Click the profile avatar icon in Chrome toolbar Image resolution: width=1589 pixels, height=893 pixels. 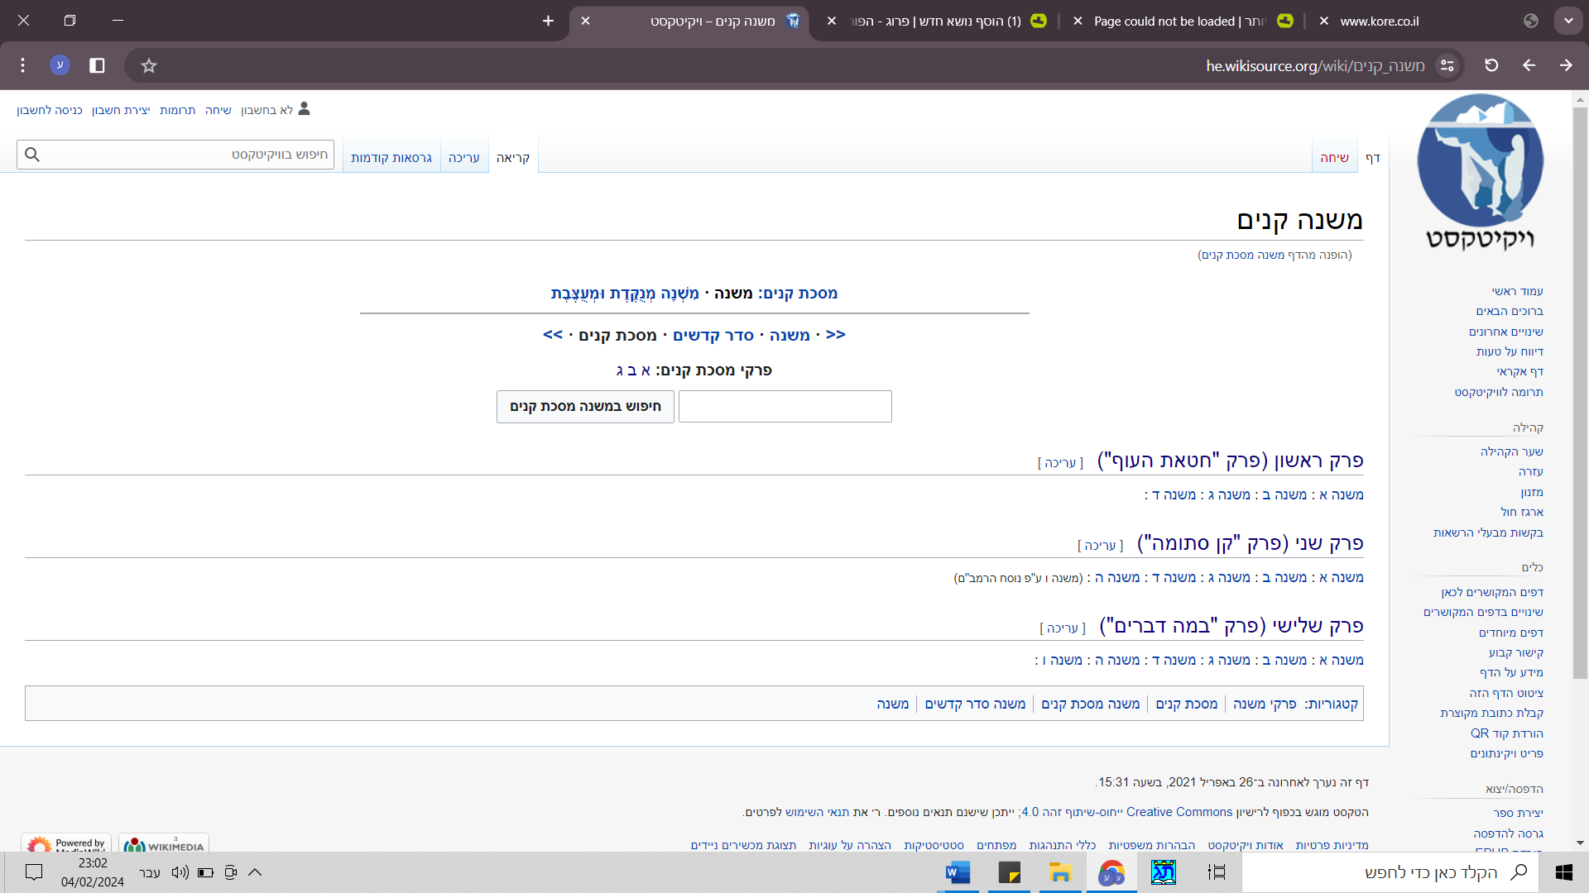60,65
